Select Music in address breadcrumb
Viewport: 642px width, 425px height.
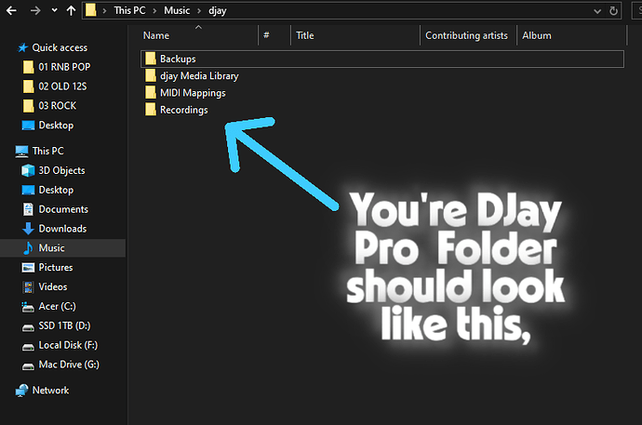coord(177,10)
